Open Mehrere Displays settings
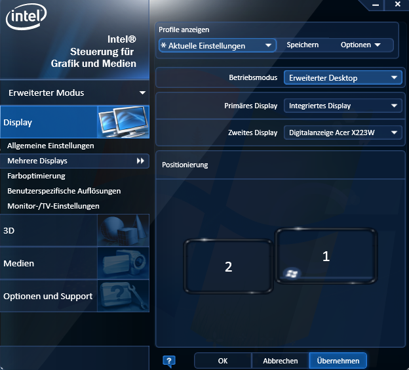The image size is (409, 370). 75,161
